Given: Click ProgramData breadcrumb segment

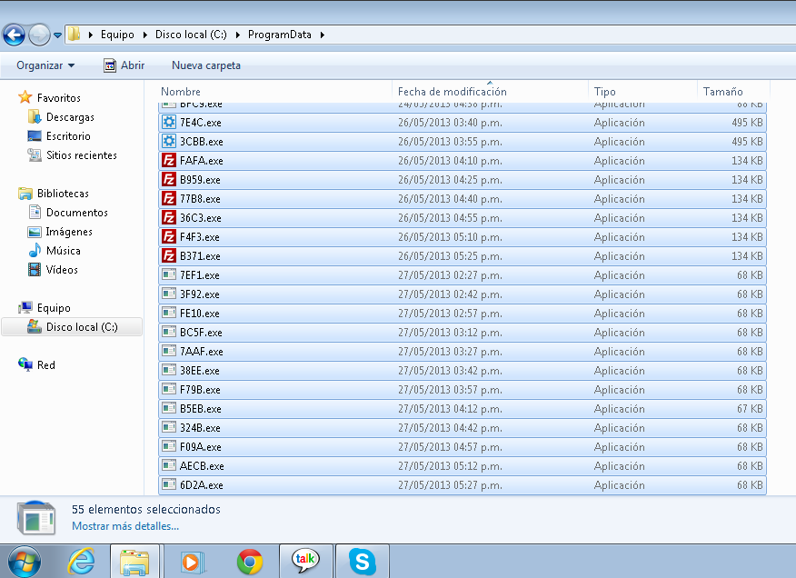Looking at the screenshot, I should (x=279, y=35).
